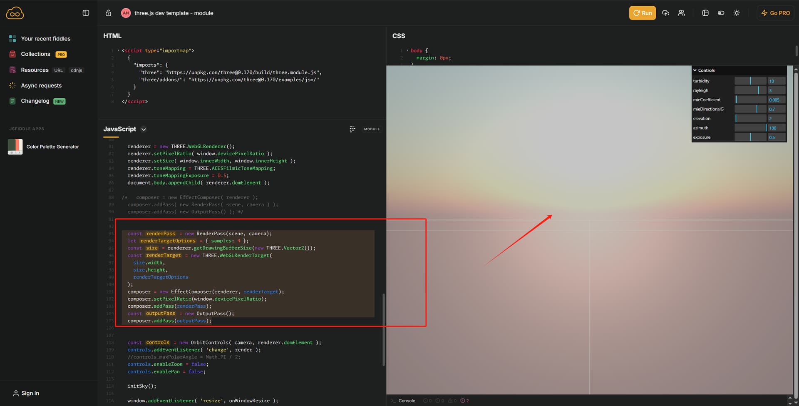Click the CSS panel heading

pos(399,36)
